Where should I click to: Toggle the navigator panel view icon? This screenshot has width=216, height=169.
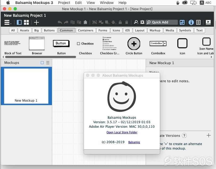[19, 22]
